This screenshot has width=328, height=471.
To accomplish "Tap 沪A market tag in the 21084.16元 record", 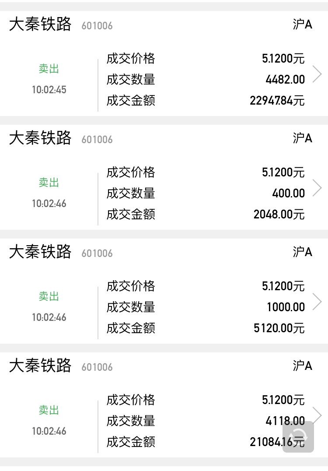I will 303,366.
